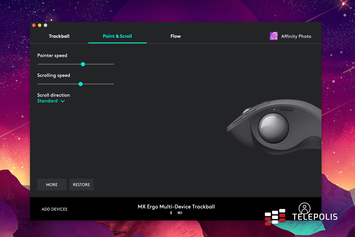Click the Affinity Photo application label
The image size is (355, 237).
296,36
